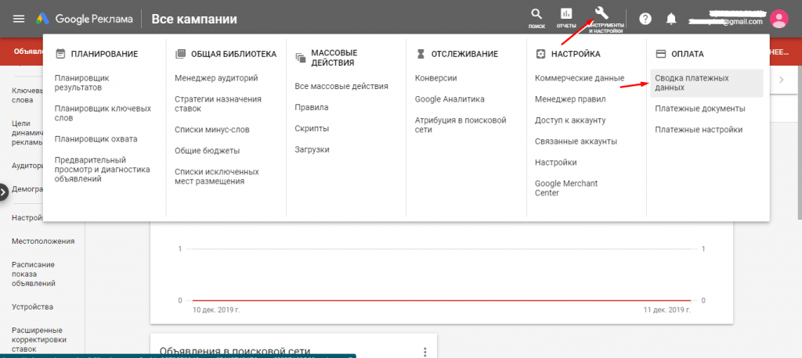The height and width of the screenshot is (358, 802).
Task: Select Местоположения in left sidebar
Action: click(43, 241)
